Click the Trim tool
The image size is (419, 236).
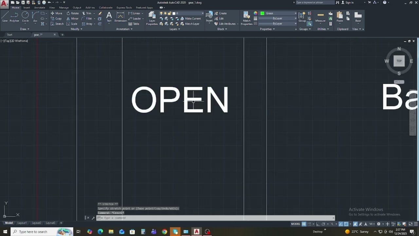point(87,13)
